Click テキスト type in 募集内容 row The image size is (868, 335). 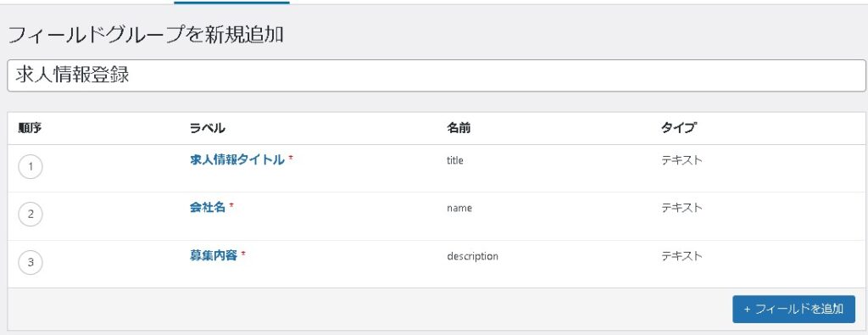tap(682, 256)
